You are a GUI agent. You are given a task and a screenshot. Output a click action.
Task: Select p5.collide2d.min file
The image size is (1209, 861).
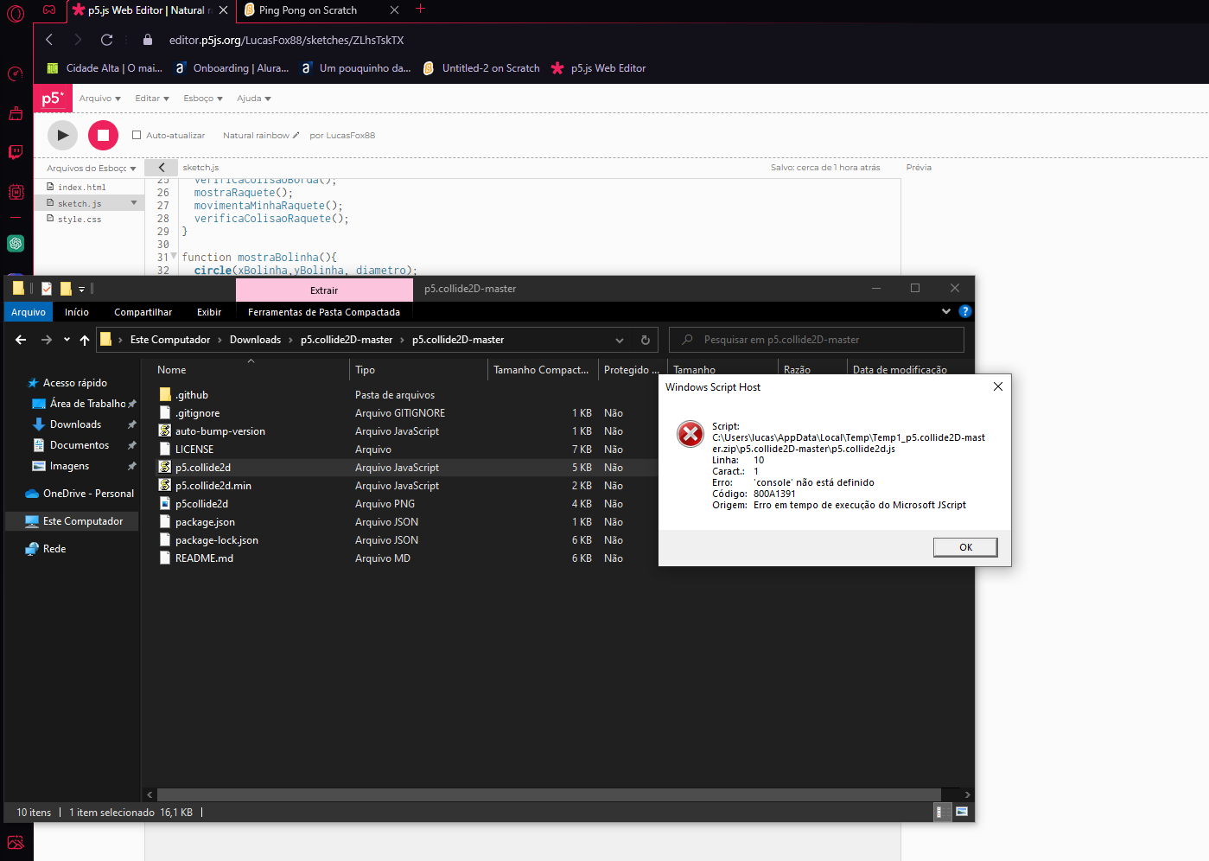(213, 486)
